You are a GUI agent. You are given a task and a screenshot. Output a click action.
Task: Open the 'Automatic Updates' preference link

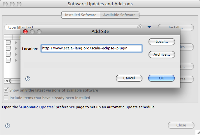[37, 107]
